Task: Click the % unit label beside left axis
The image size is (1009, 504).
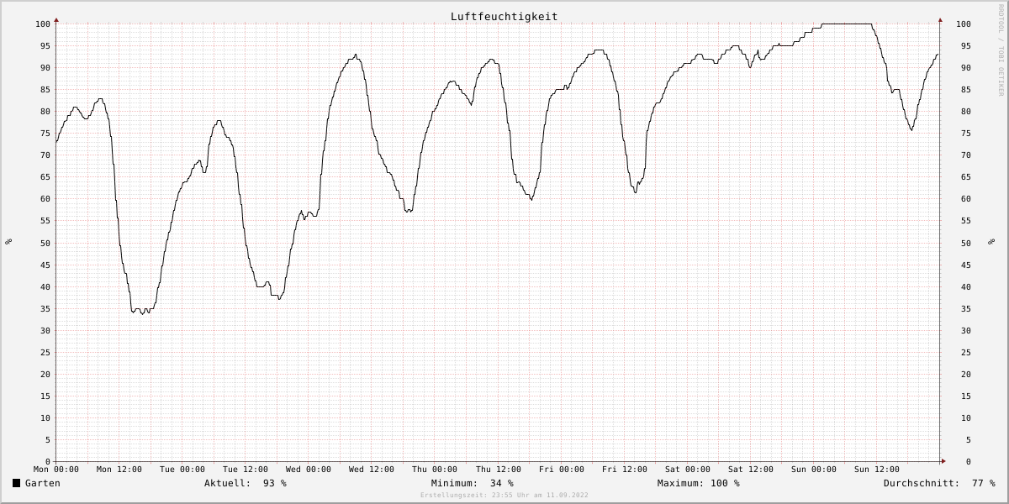Action: coord(8,242)
